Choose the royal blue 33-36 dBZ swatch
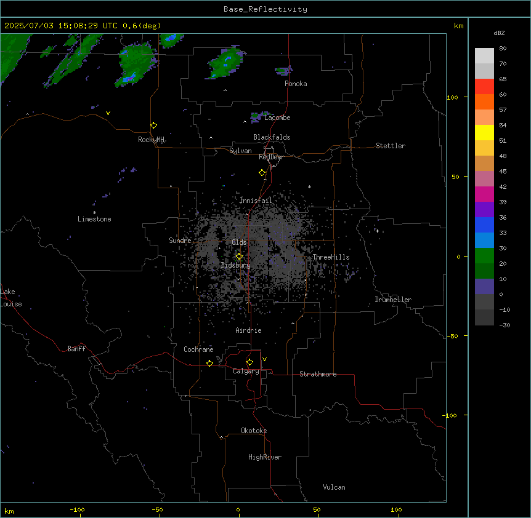531x518 pixels. pos(484,225)
